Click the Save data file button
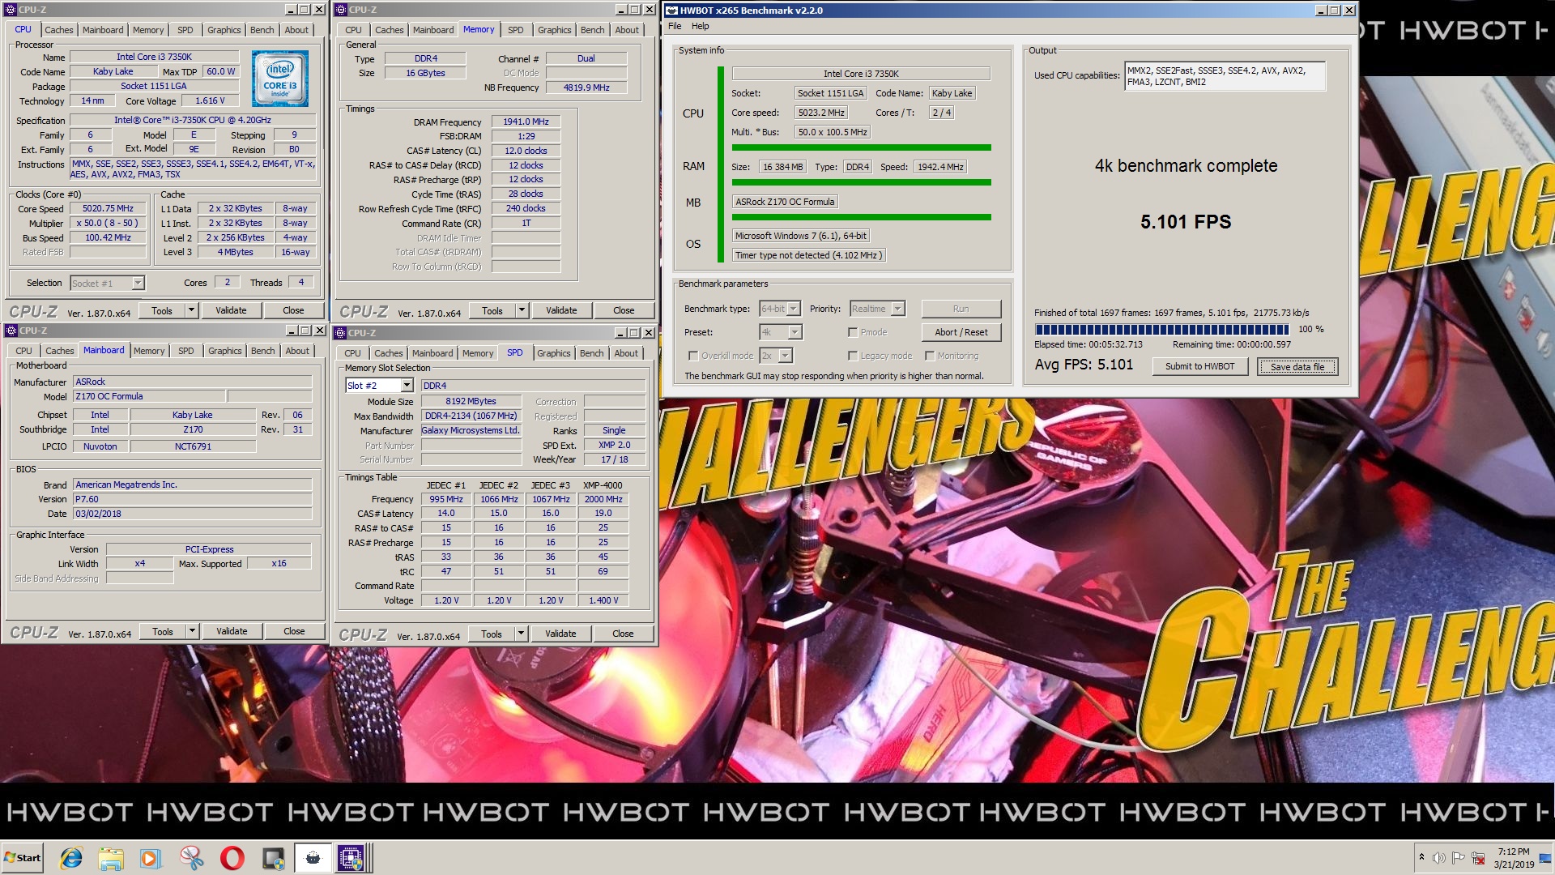This screenshot has width=1555, height=875. click(x=1297, y=366)
